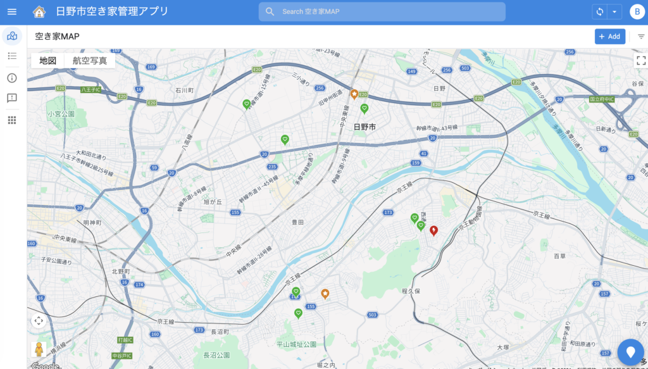This screenshot has width=648, height=369.
Task: Switch map to 航空写真 satellite view
Action: pos(90,61)
